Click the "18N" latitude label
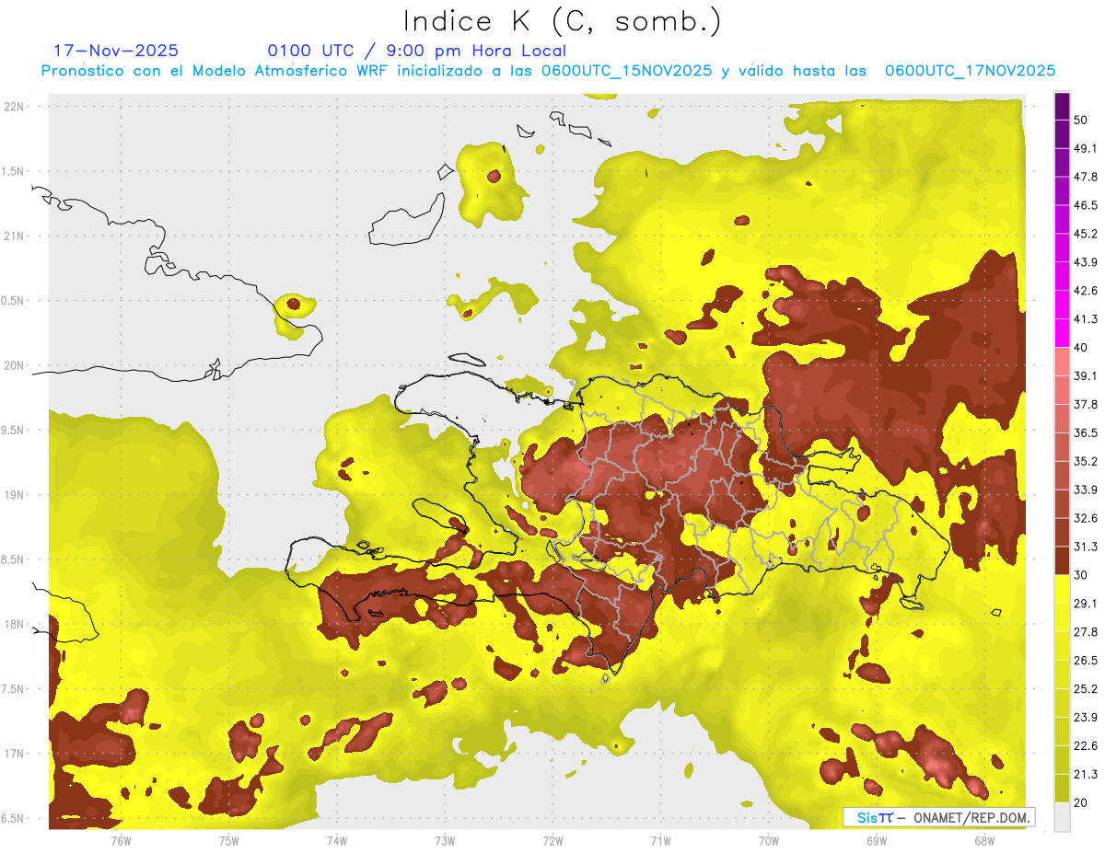The width and height of the screenshot is (1105, 853). 16,625
